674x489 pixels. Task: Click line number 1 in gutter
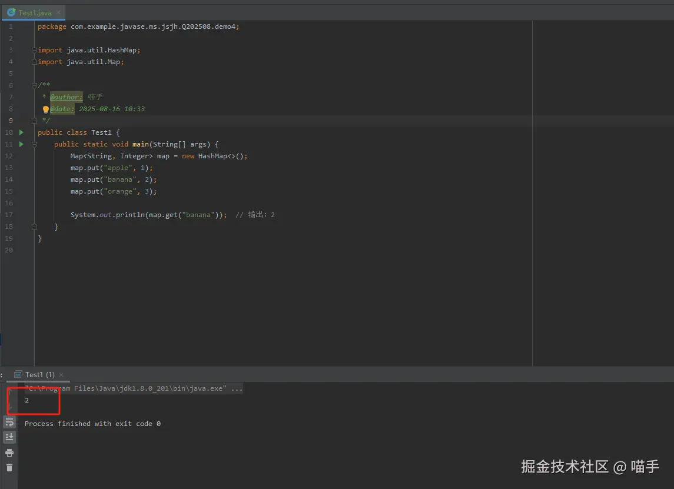pos(11,26)
